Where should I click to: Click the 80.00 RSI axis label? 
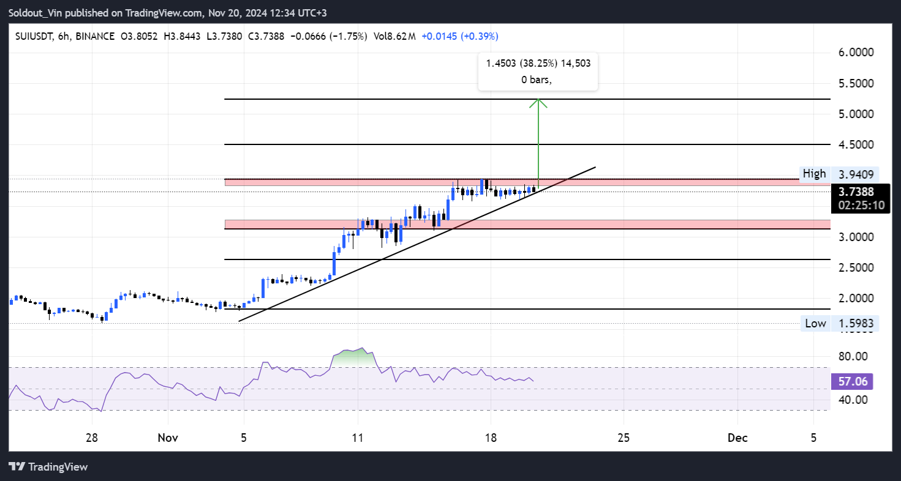tap(852, 356)
